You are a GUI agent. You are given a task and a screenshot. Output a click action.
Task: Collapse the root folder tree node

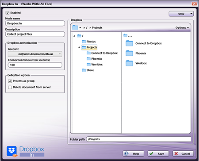(x=74, y=36)
